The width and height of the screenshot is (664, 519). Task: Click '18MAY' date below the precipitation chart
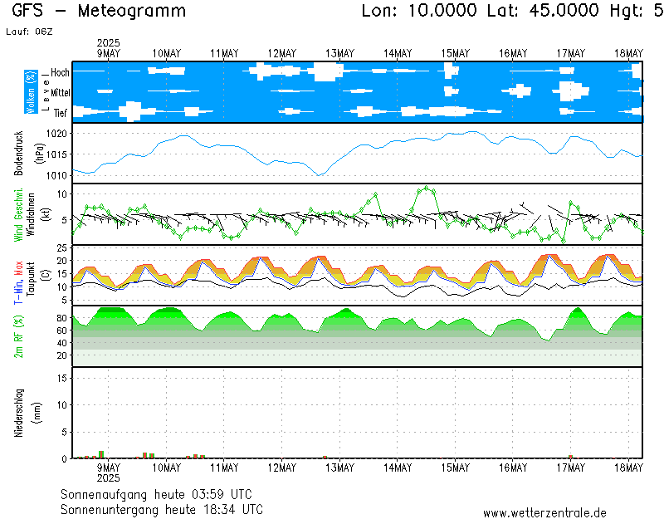pos(628,468)
